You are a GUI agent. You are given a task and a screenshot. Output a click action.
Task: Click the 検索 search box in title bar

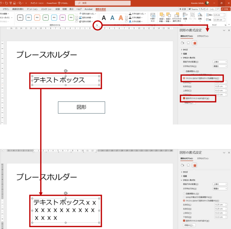pyautogui.click(x=99, y=3)
